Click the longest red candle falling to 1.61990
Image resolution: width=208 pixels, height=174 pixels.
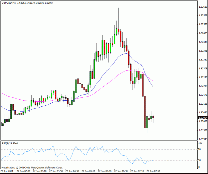145,112
